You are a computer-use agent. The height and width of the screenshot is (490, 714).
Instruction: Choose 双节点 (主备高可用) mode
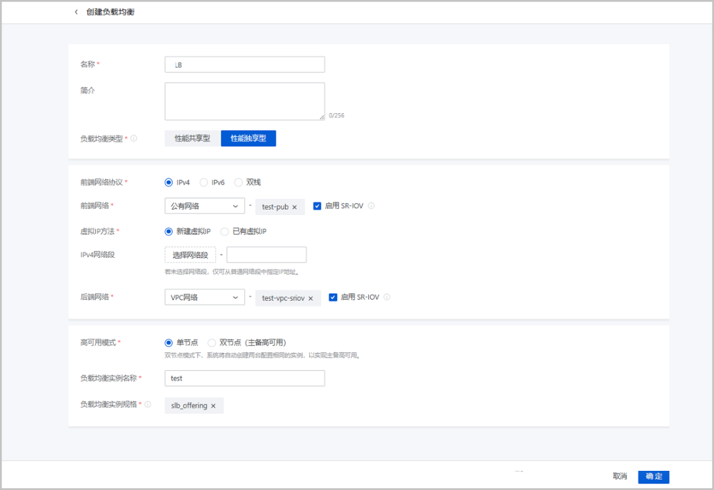pos(212,343)
